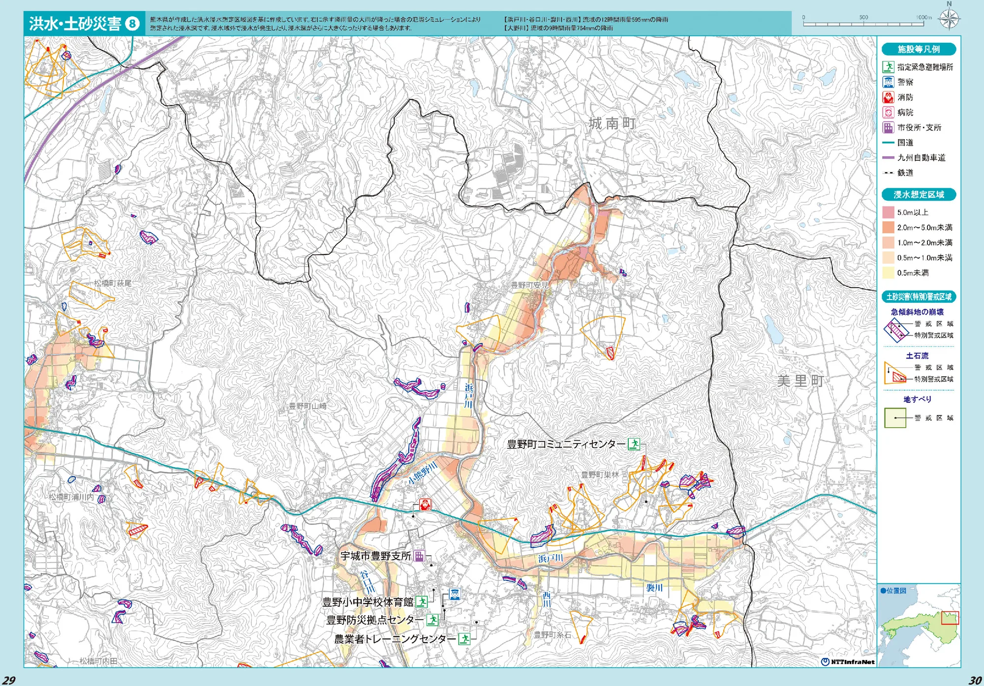Click the 松橋町浦川内 area label
This screenshot has height=686, width=984.
[x=71, y=497]
